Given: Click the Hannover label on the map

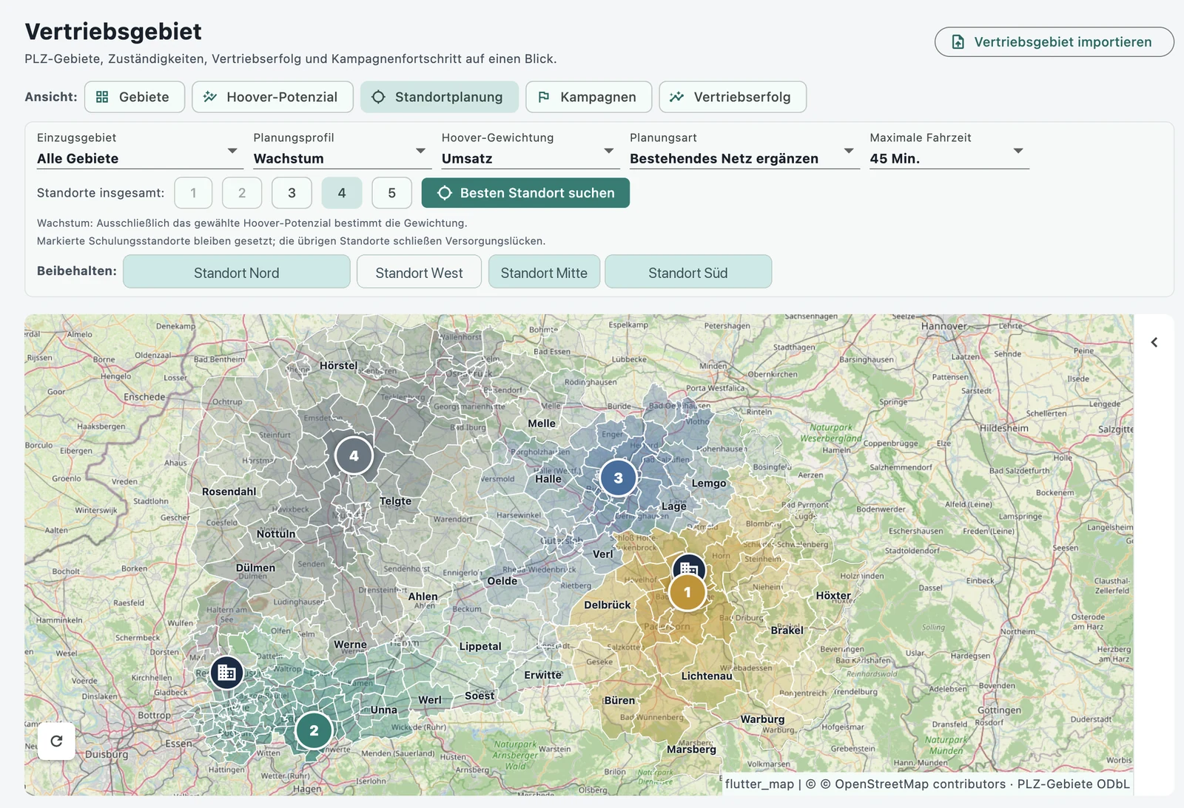Looking at the screenshot, I should 943,326.
